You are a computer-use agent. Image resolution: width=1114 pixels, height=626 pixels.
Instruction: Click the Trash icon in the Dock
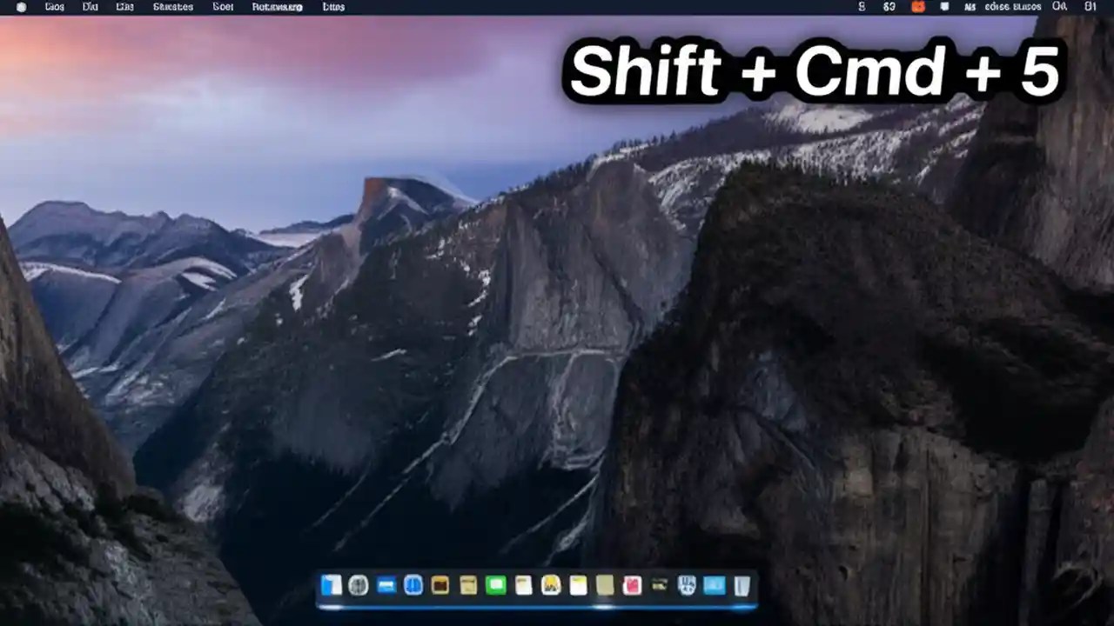click(742, 585)
